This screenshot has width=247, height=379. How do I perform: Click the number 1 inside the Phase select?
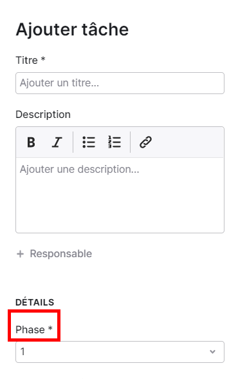click(23, 352)
